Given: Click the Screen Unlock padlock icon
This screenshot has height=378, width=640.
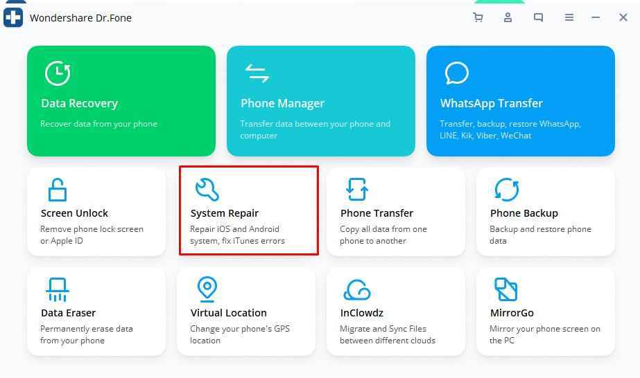Looking at the screenshot, I should pos(57,190).
